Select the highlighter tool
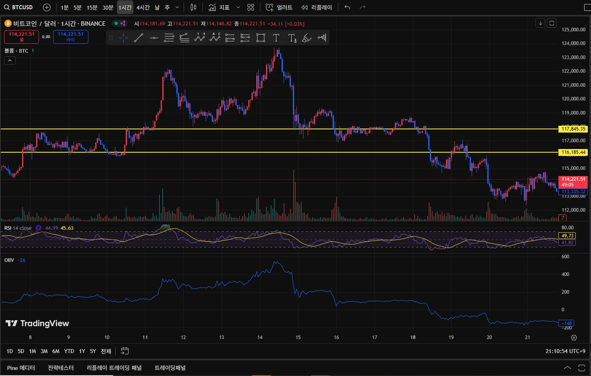Screen dimensions: 591x376 tap(307, 38)
